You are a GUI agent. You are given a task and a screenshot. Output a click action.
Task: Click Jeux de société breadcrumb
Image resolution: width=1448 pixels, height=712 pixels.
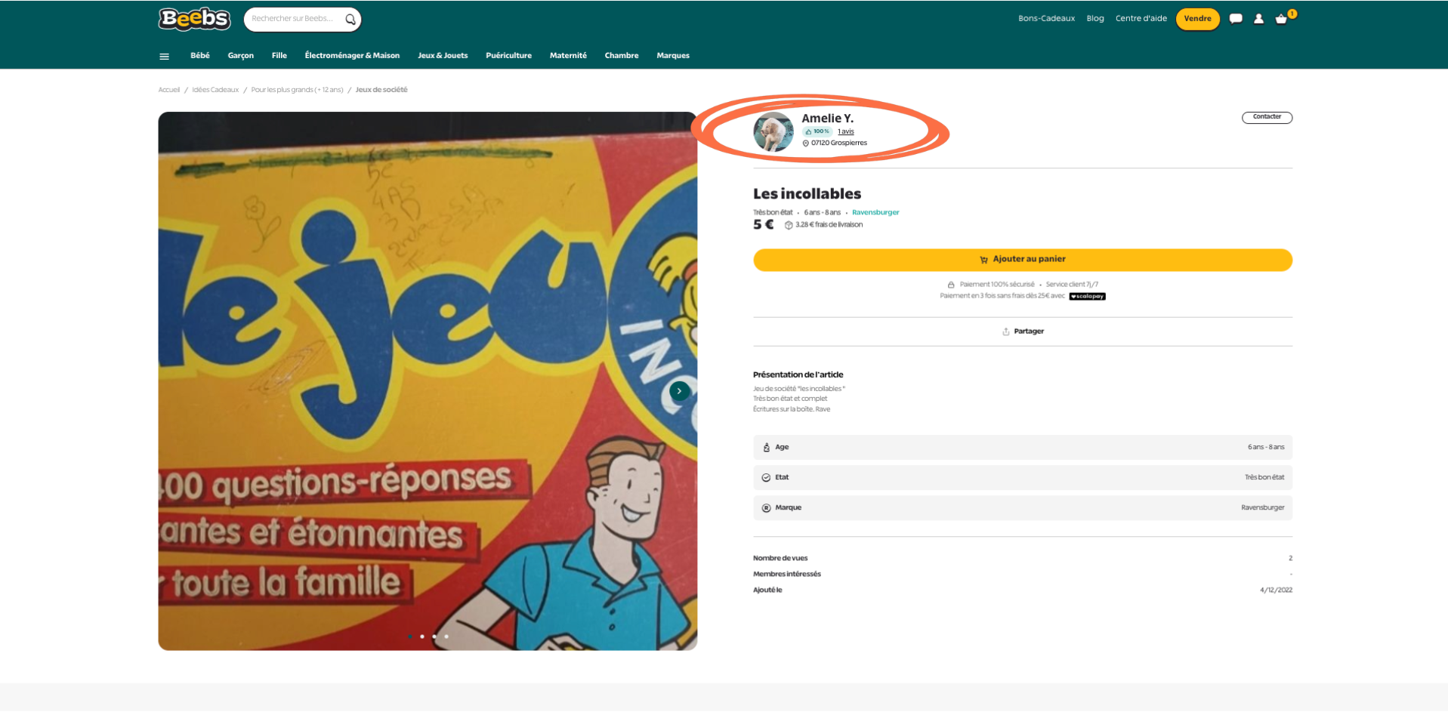pos(381,90)
